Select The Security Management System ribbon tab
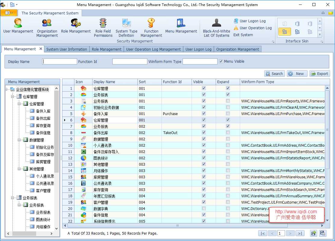The width and height of the screenshot is (335, 241). point(50,13)
